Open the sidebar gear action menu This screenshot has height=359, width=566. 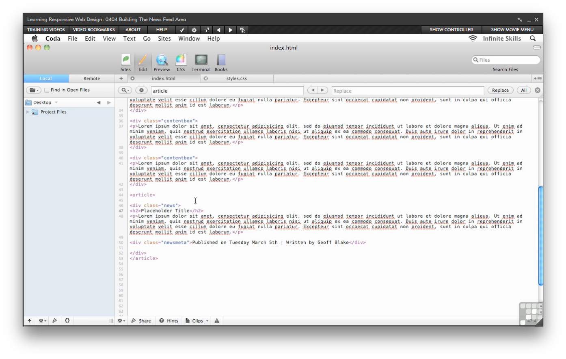click(x=42, y=321)
